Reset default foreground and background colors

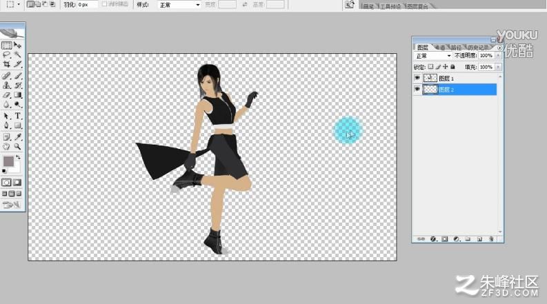(x=4, y=171)
